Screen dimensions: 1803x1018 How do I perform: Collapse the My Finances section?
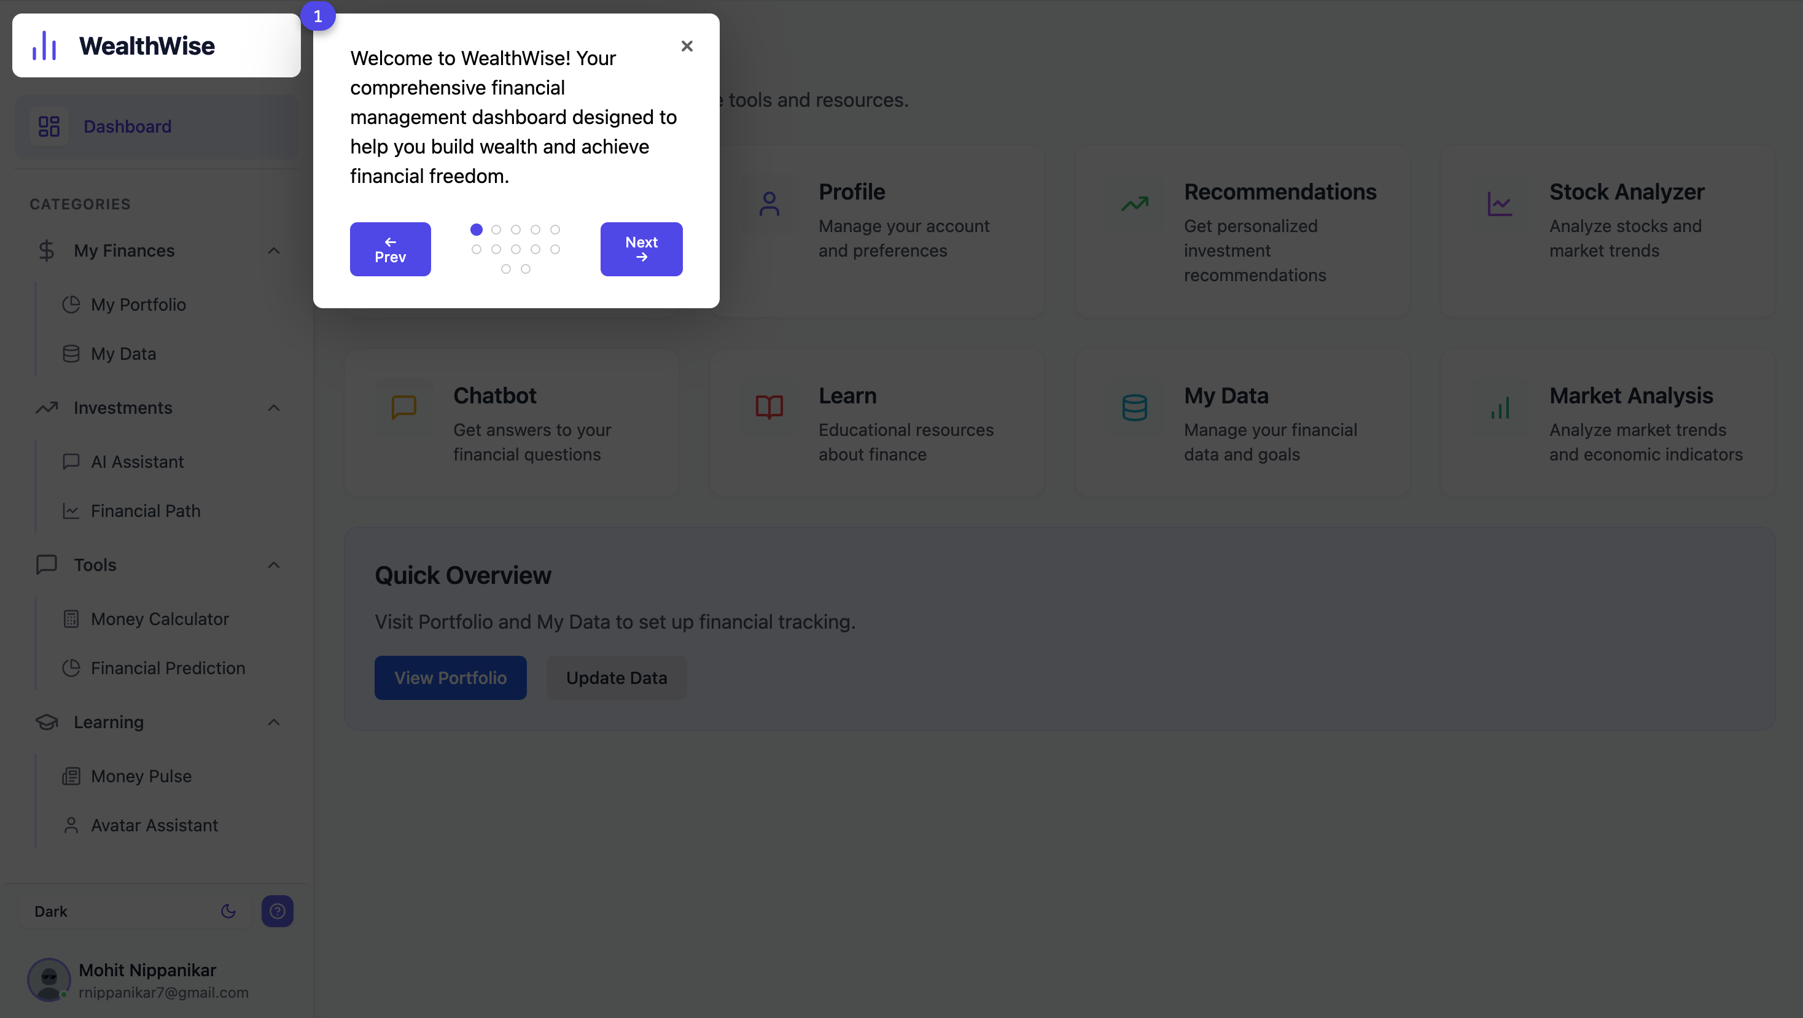pyautogui.click(x=274, y=251)
